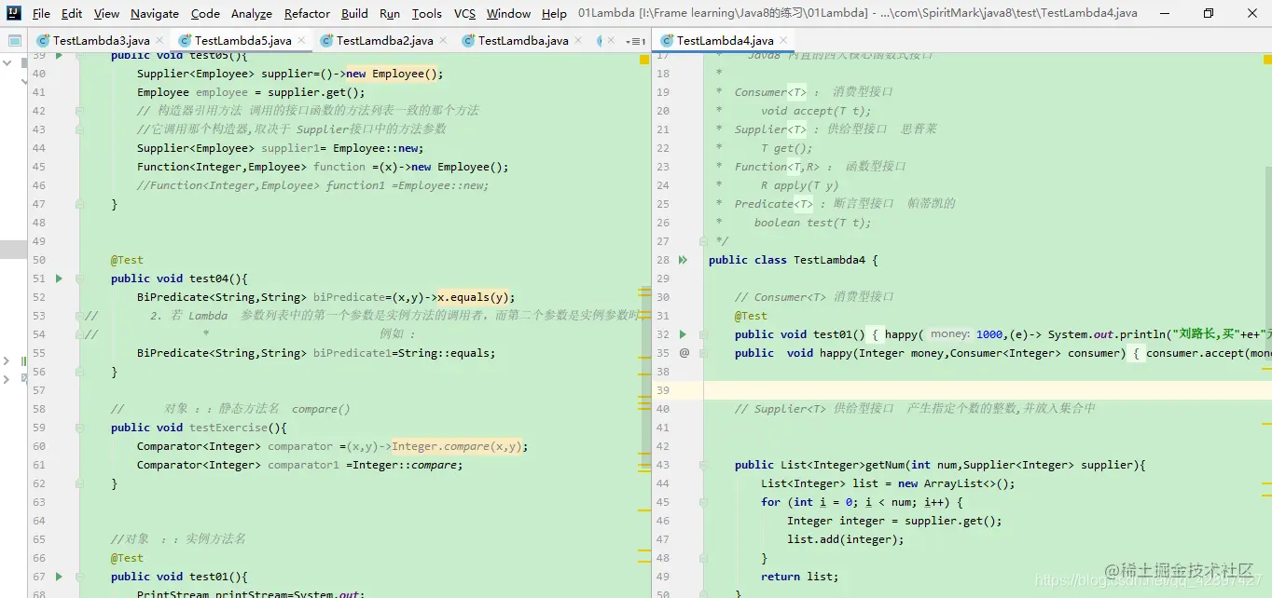Run test01 via gutter arrow at line 67
Viewport: 1272px width, 598px height.
pyautogui.click(x=60, y=577)
